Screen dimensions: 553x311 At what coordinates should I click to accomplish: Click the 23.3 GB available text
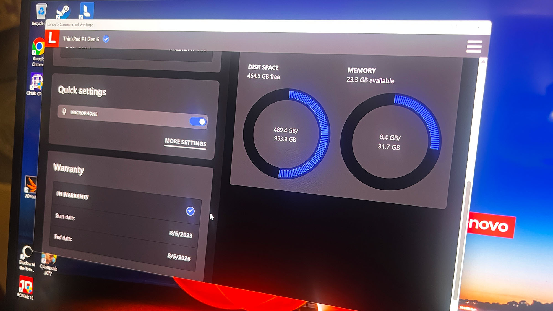[371, 80]
